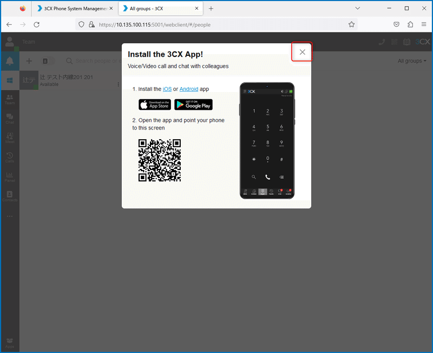
Task: Go forward to the next page
Action: click(23, 24)
